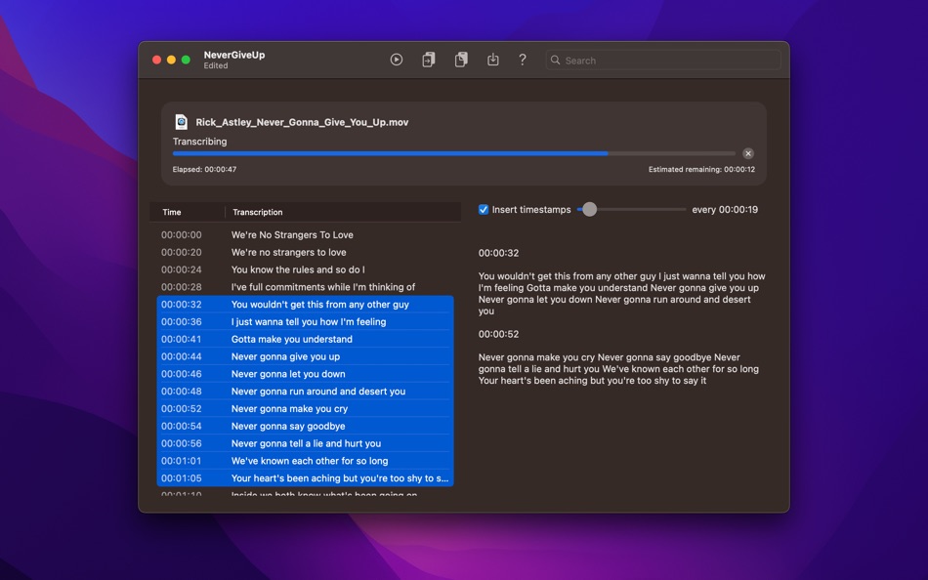
Task: Click 'Estimated remaining: 00:00:12' label
Action: point(701,169)
